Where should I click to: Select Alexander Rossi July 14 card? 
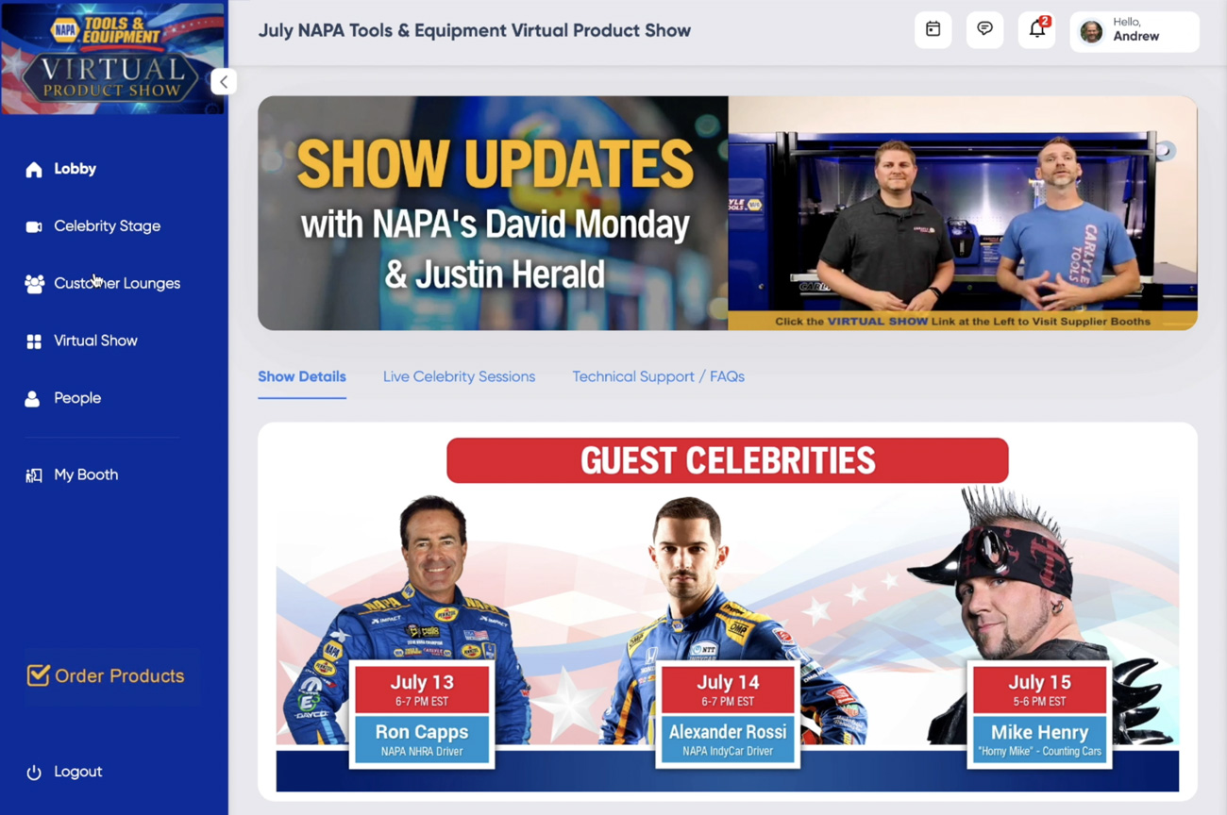click(727, 714)
